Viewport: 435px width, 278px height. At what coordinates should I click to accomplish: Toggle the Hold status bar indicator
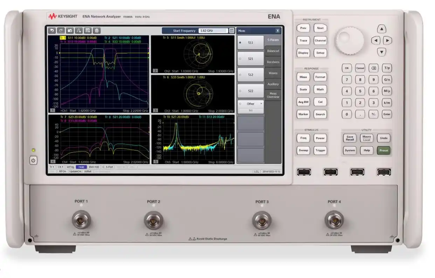pos(81,167)
